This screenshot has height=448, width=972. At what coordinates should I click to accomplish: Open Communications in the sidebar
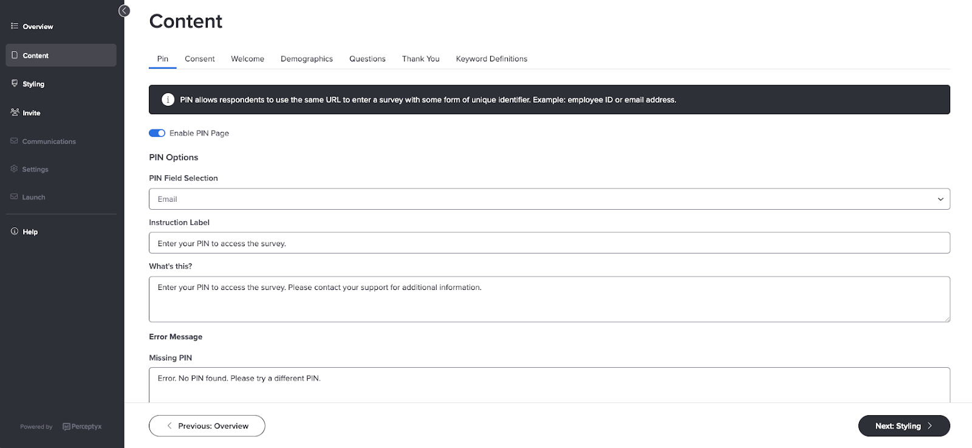pyautogui.click(x=61, y=142)
